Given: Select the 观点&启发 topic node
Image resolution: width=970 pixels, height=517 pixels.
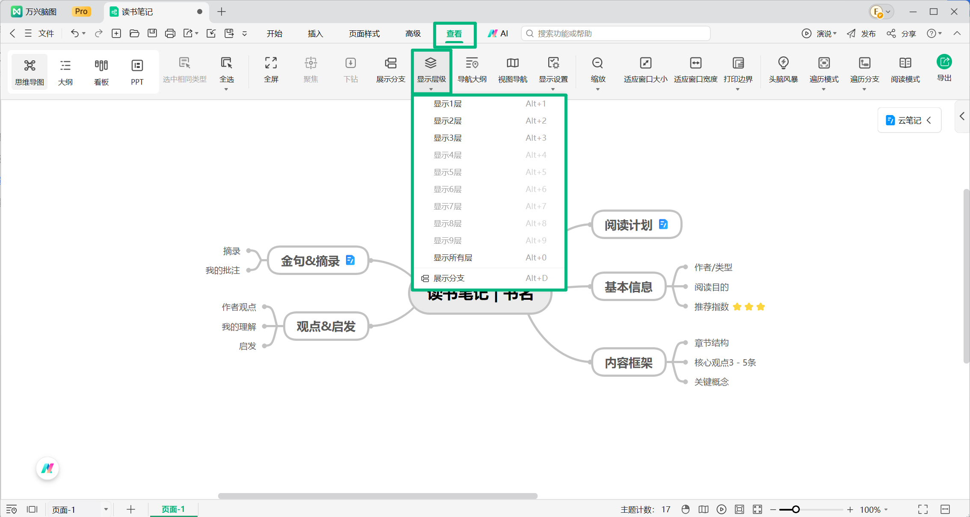Looking at the screenshot, I should point(326,326).
